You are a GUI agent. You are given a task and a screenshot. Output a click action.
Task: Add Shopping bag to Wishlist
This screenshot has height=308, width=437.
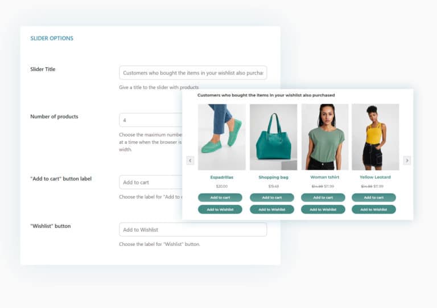272,210
